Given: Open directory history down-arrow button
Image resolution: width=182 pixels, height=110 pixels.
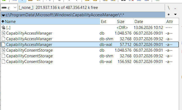Looking at the screenshot, I should click(175, 15).
